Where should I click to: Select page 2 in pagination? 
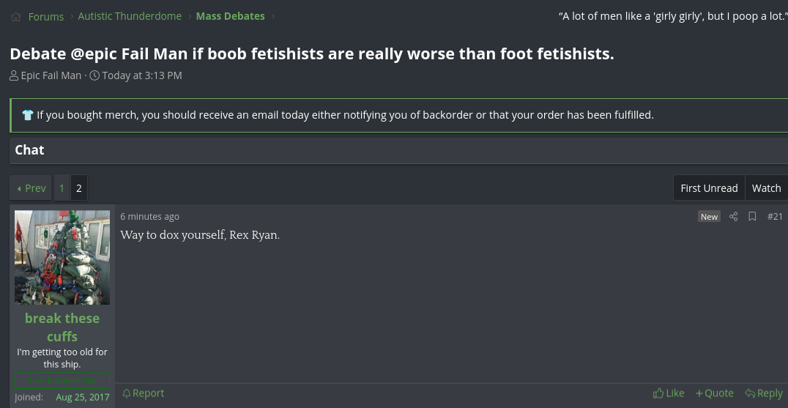pyautogui.click(x=79, y=188)
